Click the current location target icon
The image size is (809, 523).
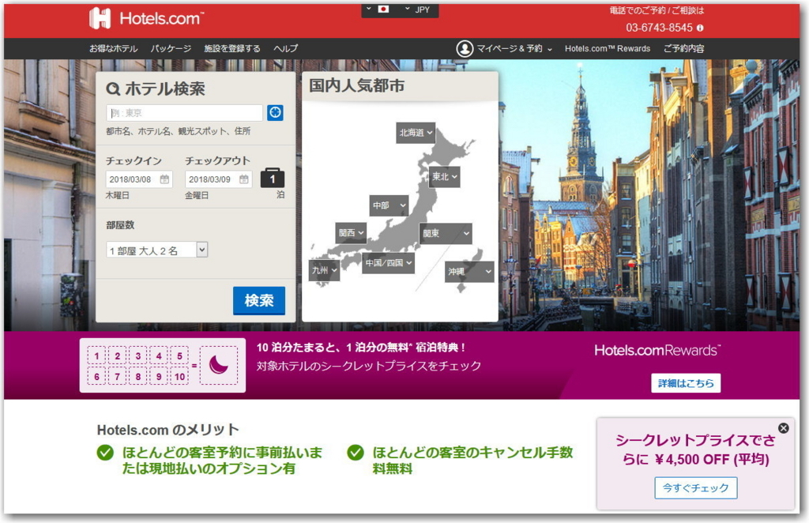pos(275,112)
